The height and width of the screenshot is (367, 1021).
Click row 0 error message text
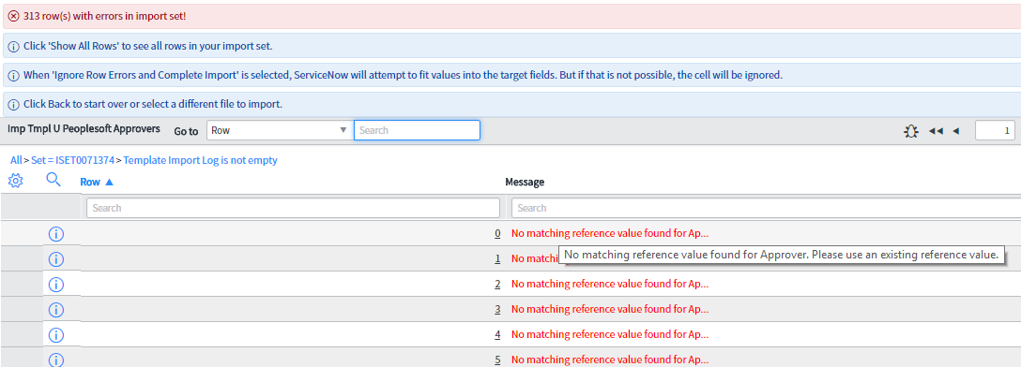pyautogui.click(x=610, y=234)
